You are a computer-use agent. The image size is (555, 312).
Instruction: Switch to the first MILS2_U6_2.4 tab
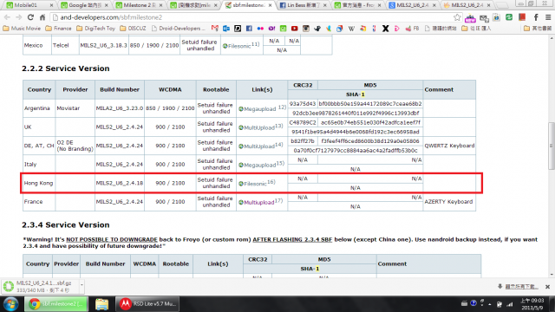coord(413,5)
